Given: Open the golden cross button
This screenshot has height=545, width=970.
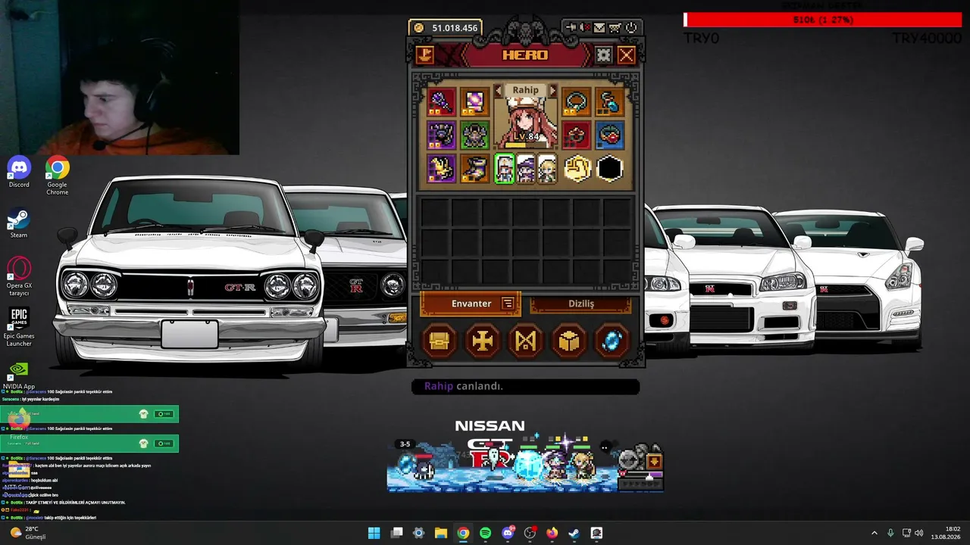Looking at the screenshot, I should [483, 341].
